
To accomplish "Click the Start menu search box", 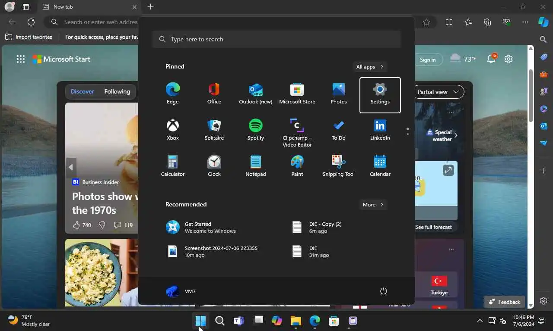I will click(x=276, y=39).
